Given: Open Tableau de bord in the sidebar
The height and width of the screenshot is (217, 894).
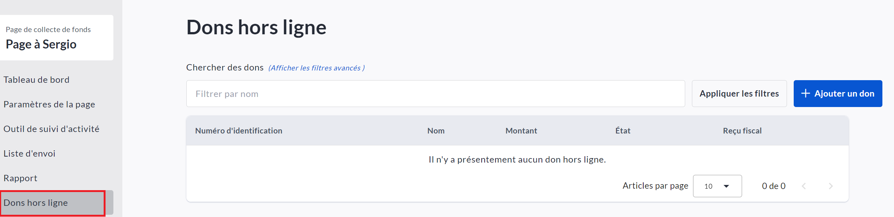Looking at the screenshot, I should pos(36,80).
